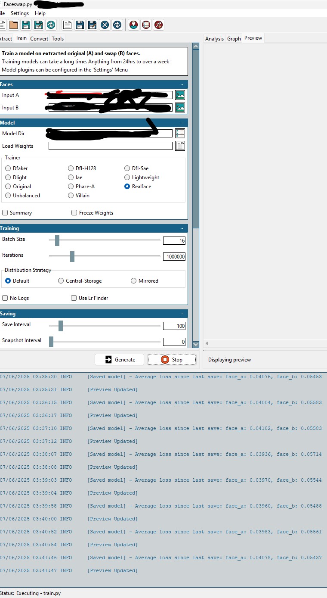The image size is (327, 598).
Task: Open the Preview tab
Action: pyautogui.click(x=253, y=38)
